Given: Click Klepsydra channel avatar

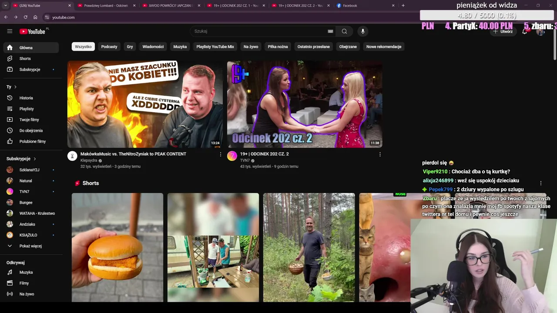Looking at the screenshot, I should [x=72, y=156].
